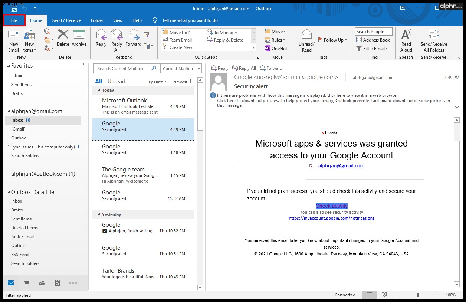466x302 pixels.
Task: Open the Junk E-mail folder
Action: coord(22,237)
